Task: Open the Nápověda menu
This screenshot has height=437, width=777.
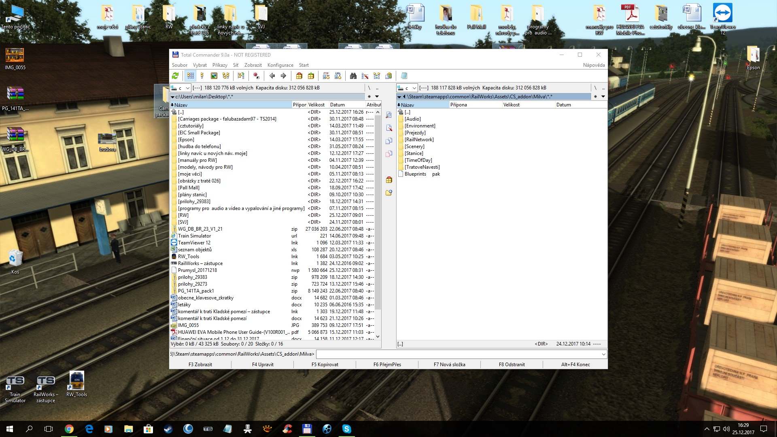Action: [594, 65]
